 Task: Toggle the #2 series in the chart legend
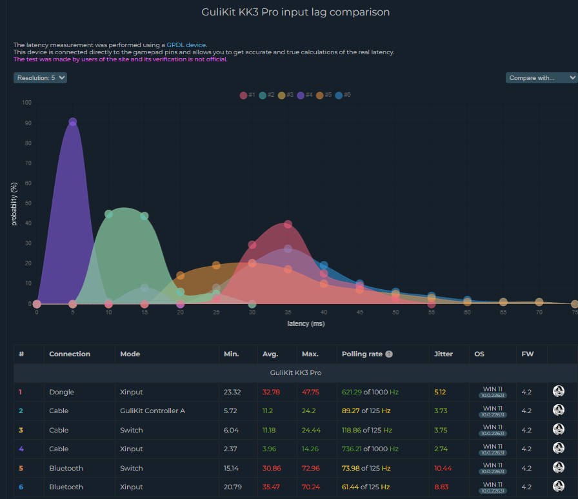266,95
